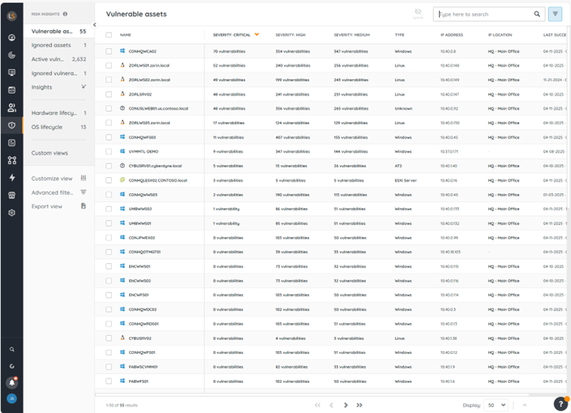This screenshot has width=571, height=413.
Task: Click '70 vulnerabilities' in CONHQWCA02 row
Action: click(229, 51)
